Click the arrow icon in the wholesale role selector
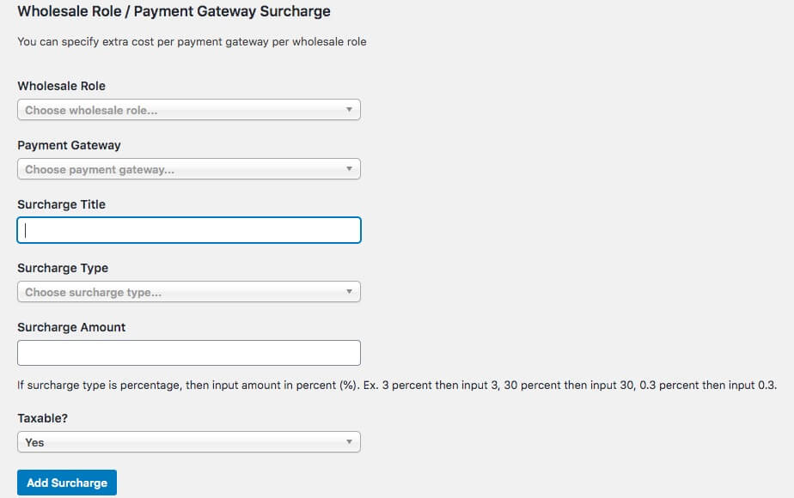Viewport: 794px width, 498px height. (x=349, y=110)
